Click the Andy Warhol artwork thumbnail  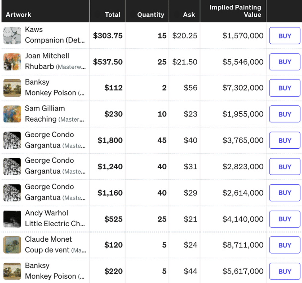[x=12, y=219]
